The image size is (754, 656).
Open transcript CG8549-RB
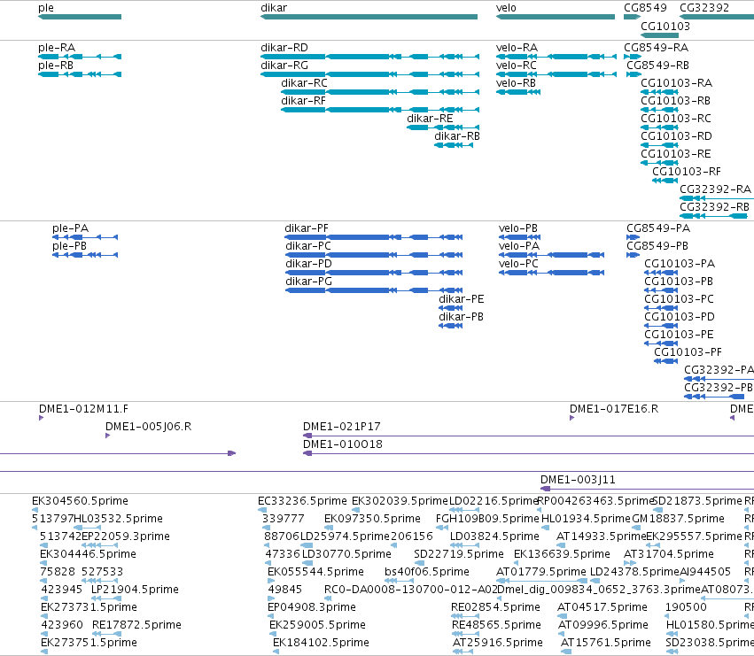tap(657, 66)
